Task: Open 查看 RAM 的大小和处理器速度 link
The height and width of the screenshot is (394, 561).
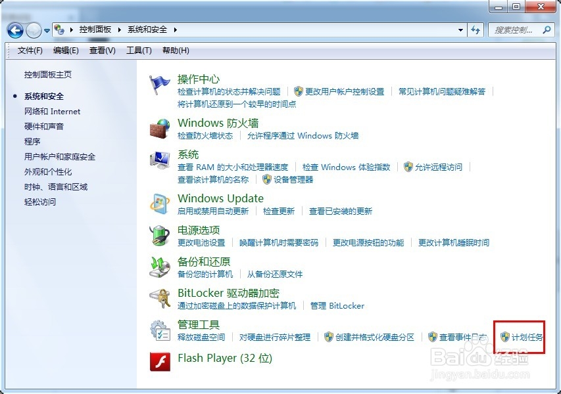Action: pyautogui.click(x=233, y=167)
